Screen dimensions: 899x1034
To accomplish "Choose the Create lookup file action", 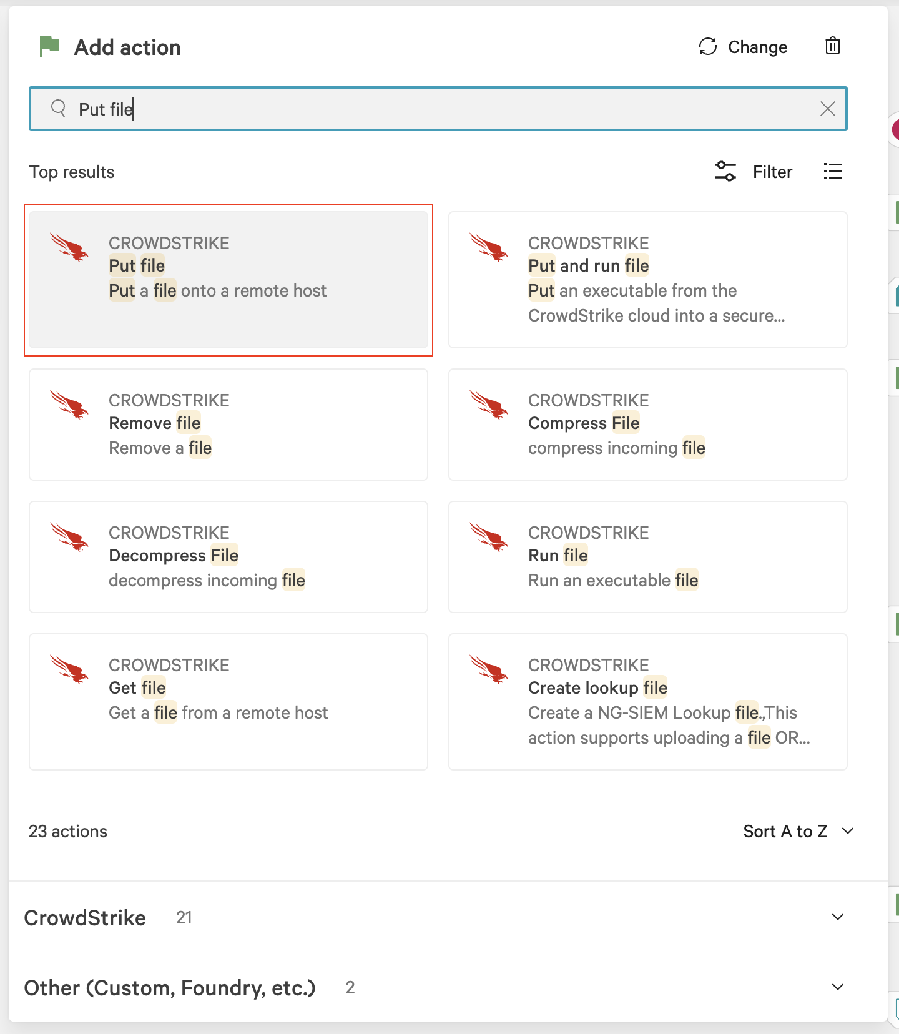I will 647,702.
